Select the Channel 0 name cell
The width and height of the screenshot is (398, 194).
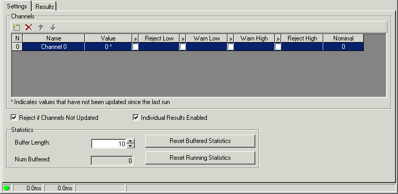click(x=54, y=47)
